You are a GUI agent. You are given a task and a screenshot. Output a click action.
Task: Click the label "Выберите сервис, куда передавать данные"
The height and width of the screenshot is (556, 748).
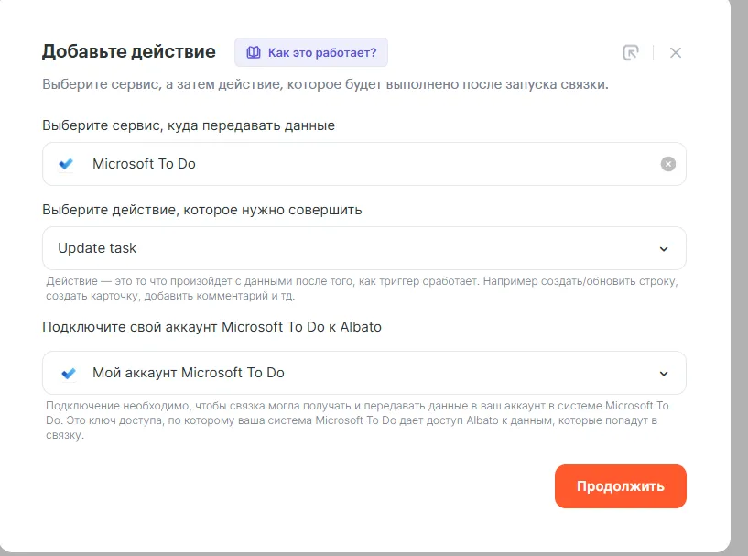189,125
